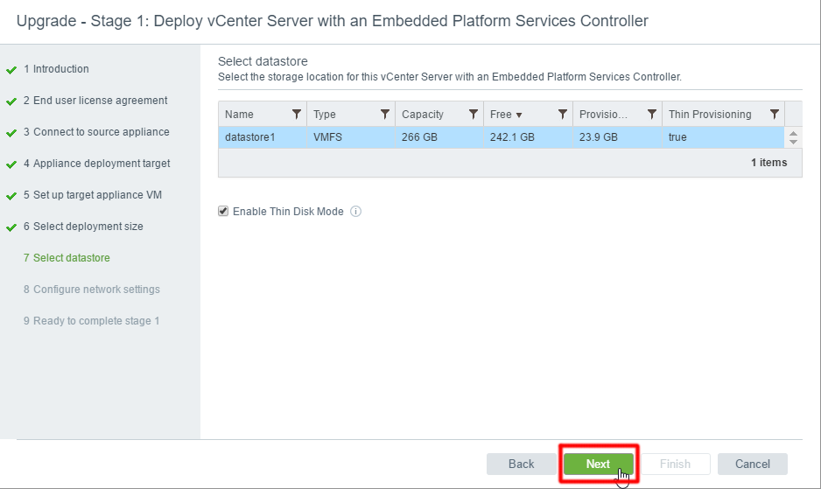Filter the Thin Provisioning column
821x489 pixels.
(775, 114)
